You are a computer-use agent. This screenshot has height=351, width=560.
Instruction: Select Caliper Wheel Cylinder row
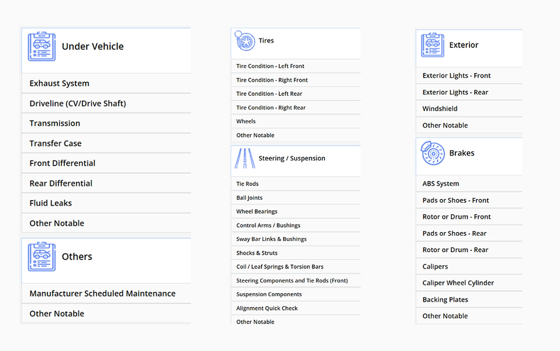coord(469,283)
